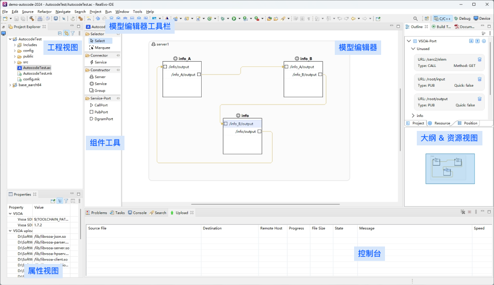Click the Project Explorer filter funnel icon
The image size is (494, 285).
tap(73, 33)
